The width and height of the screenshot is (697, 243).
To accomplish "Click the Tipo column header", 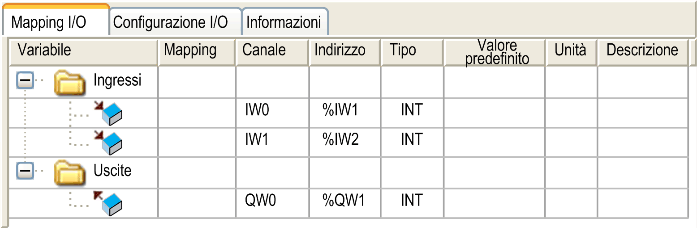I will [402, 50].
